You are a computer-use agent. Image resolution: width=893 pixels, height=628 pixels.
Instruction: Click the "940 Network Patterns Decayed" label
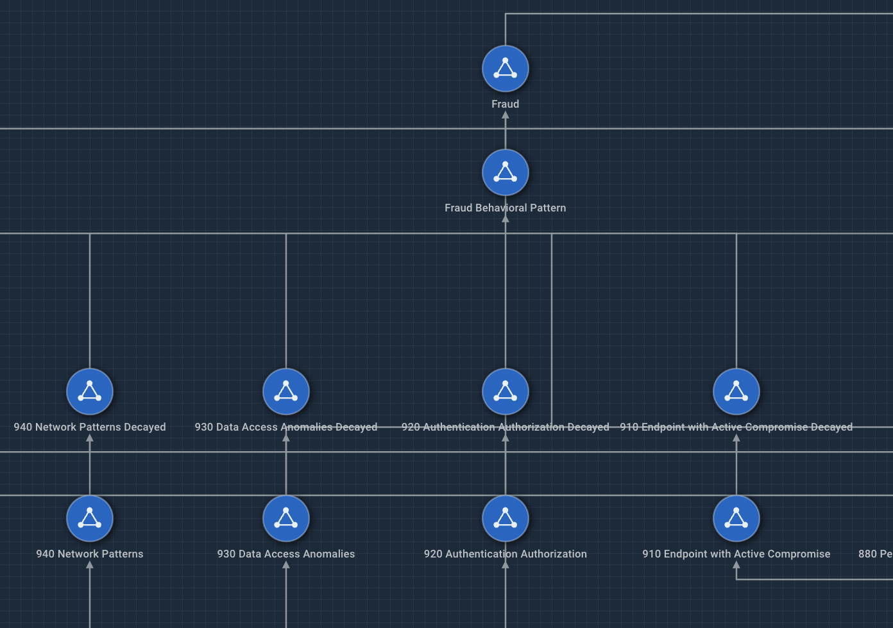pos(90,427)
